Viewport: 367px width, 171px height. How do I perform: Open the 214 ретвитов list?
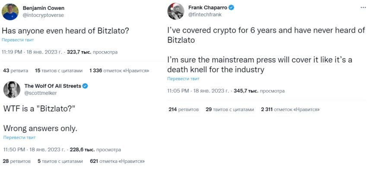184,109
